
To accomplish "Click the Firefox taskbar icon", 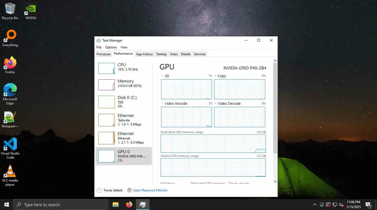I will pyautogui.click(x=129, y=205).
